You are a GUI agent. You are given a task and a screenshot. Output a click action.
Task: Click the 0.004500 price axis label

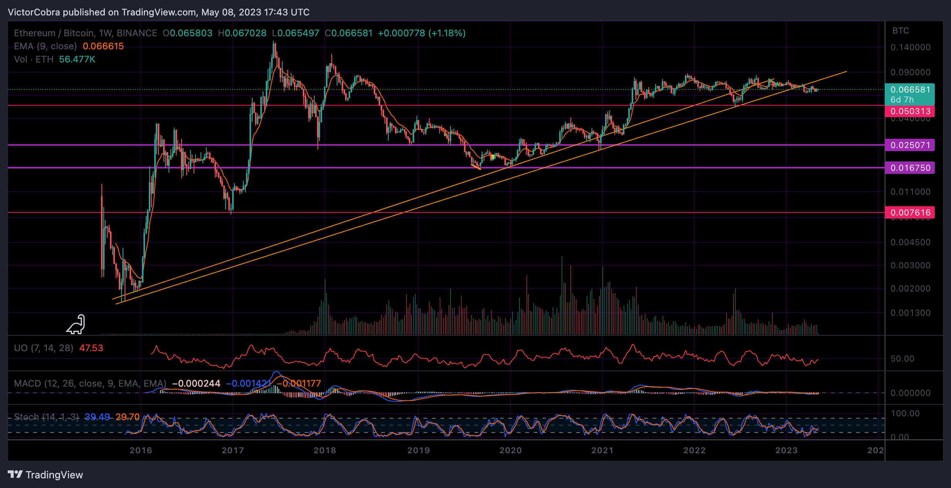[x=911, y=242]
